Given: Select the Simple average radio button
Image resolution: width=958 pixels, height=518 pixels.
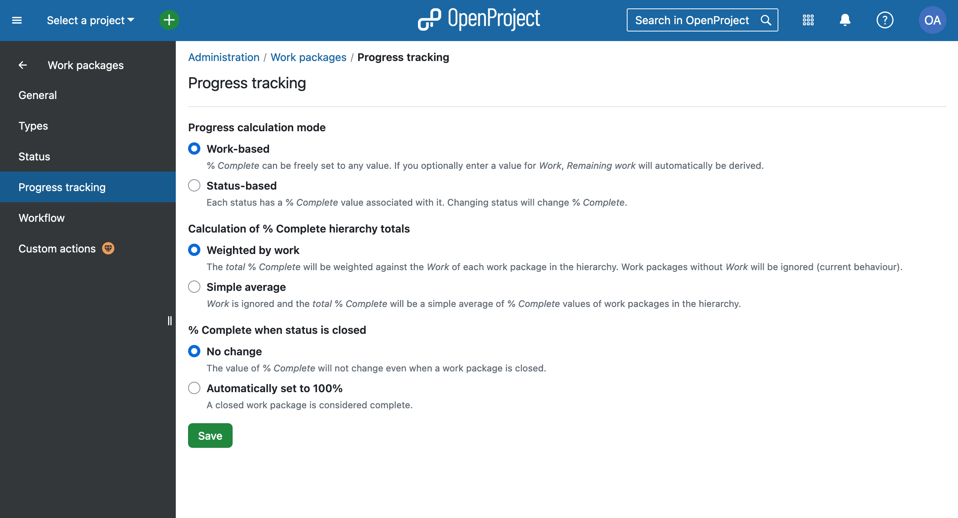Looking at the screenshot, I should click(194, 286).
